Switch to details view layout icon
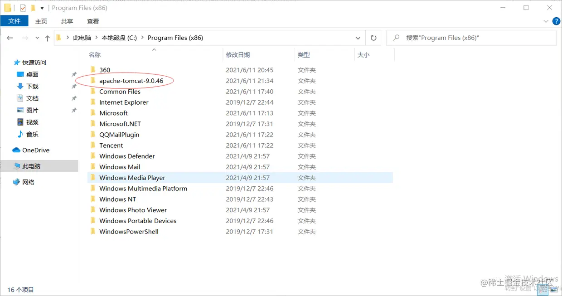 (544, 290)
